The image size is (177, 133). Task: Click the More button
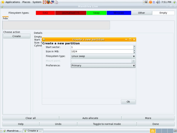point(148,118)
